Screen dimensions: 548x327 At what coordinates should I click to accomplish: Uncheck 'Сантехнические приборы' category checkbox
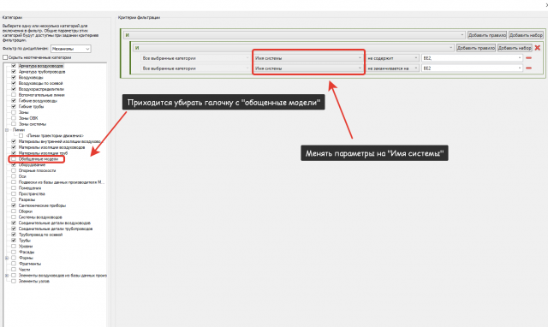(14, 205)
